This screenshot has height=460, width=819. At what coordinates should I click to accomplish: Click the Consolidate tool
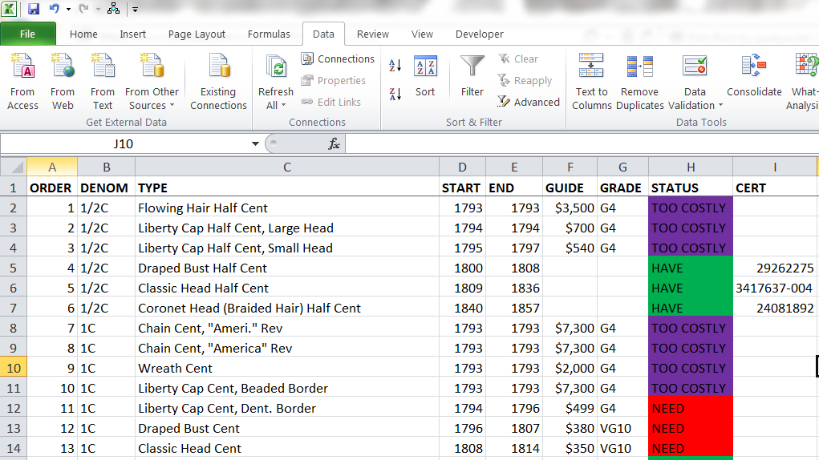point(754,76)
